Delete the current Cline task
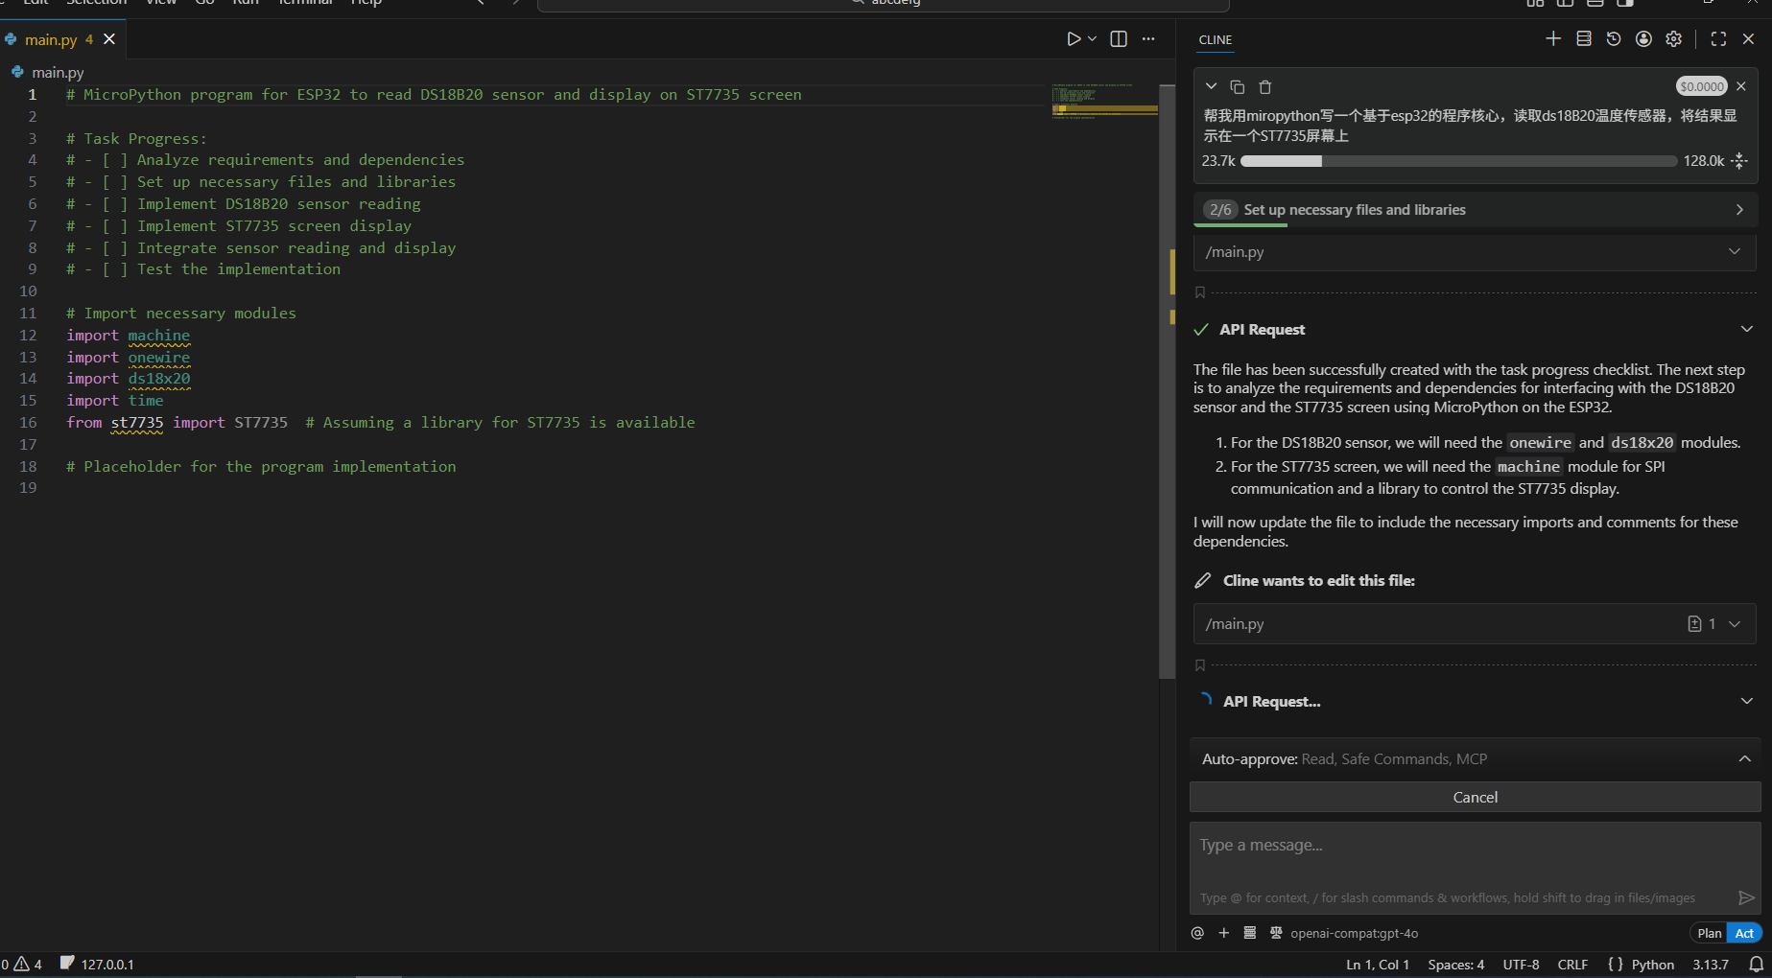The image size is (1772, 978). pyautogui.click(x=1265, y=87)
